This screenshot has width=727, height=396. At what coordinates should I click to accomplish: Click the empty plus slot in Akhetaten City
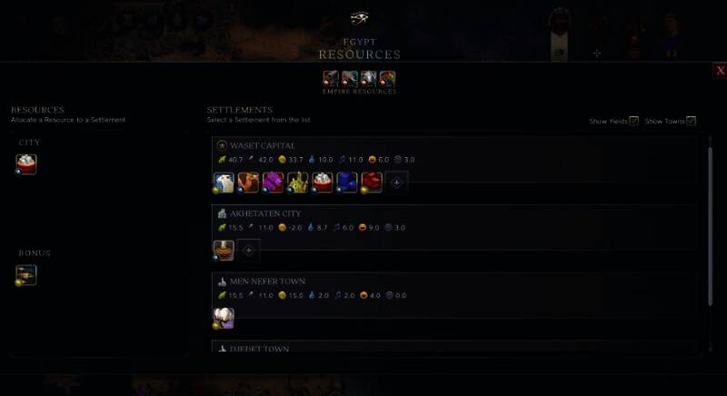(248, 250)
